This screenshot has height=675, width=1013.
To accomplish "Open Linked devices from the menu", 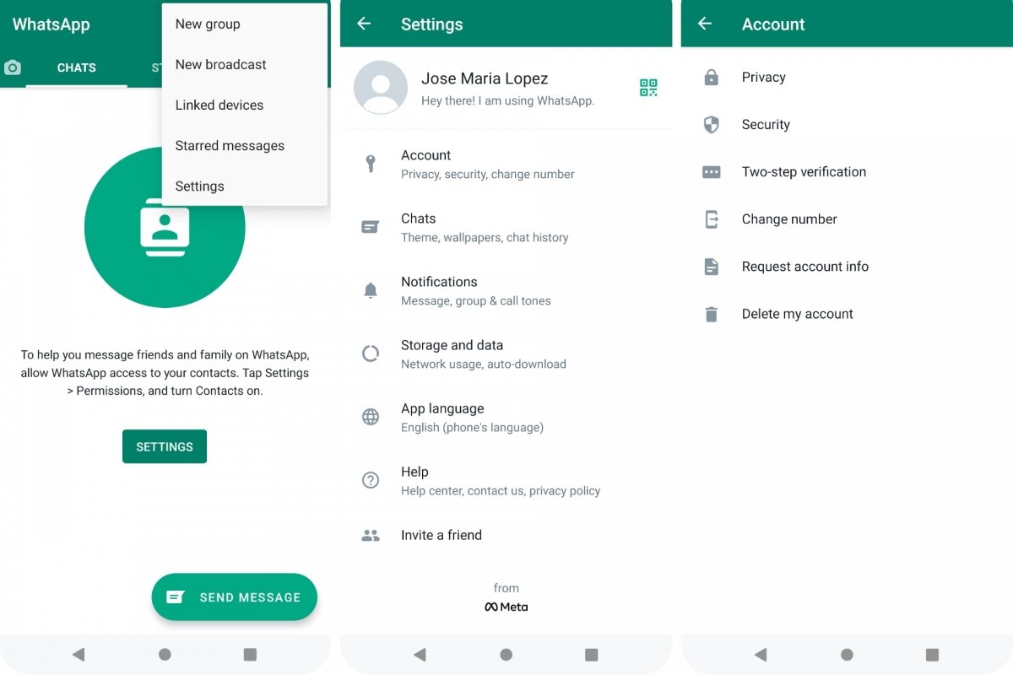I will click(x=245, y=105).
